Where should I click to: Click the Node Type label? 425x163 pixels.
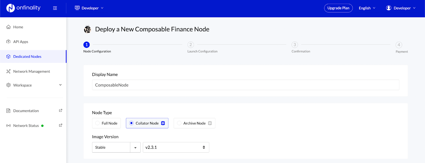[102, 113]
